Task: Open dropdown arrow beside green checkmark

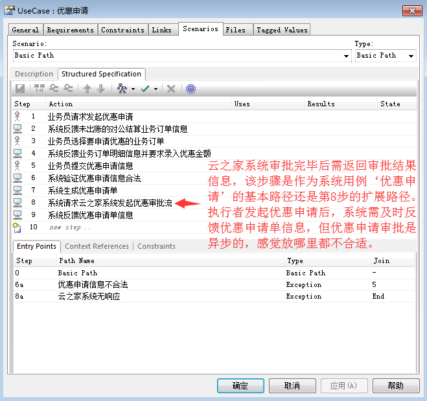Action: pos(156,89)
